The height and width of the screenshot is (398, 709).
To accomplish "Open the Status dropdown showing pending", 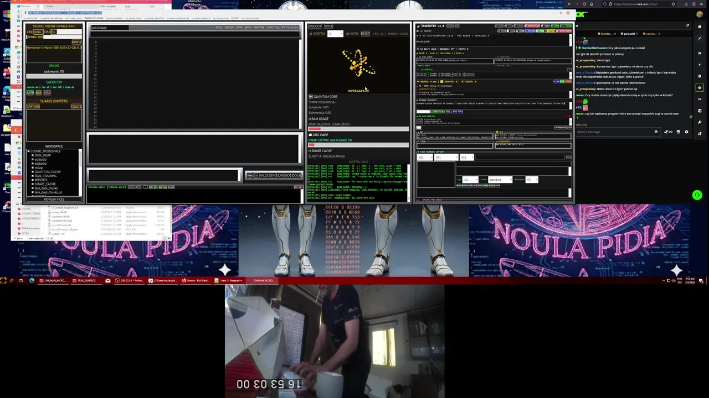I will tap(500, 180).
